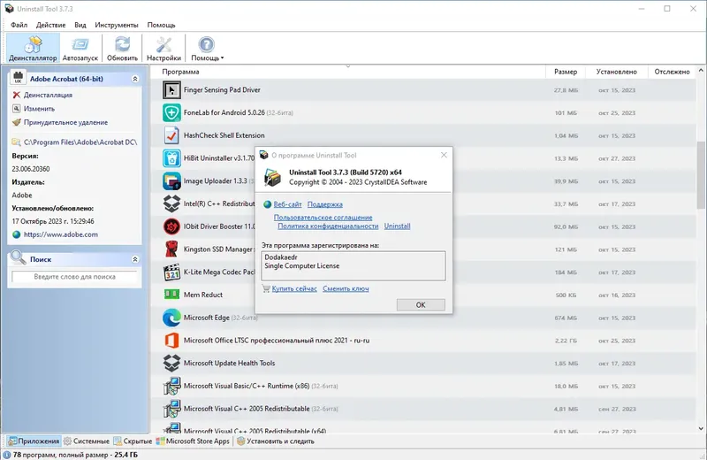Click the vertical scrollbar thumb of program list
Image resolution: width=707 pixels, height=460 pixels.
[701, 174]
